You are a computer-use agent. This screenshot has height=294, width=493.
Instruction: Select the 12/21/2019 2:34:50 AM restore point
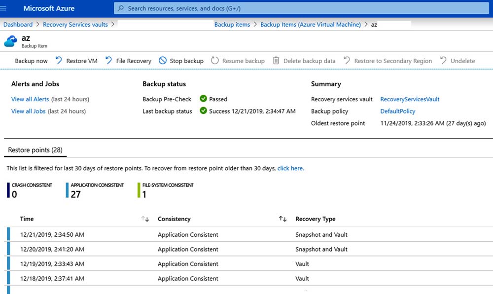click(x=52, y=235)
